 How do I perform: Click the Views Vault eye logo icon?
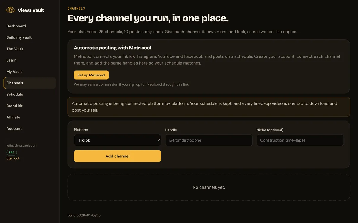point(10,10)
